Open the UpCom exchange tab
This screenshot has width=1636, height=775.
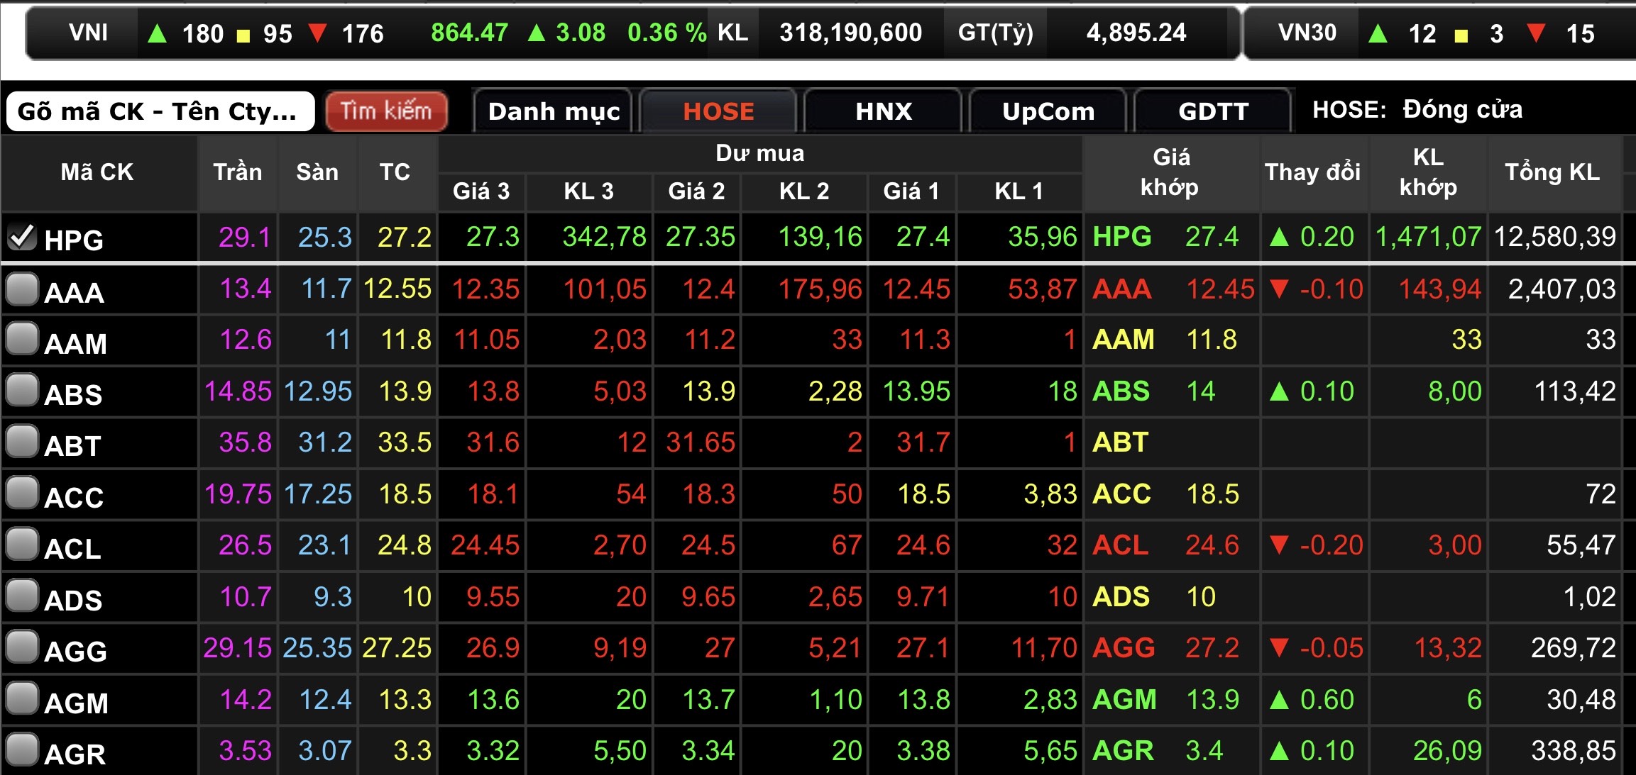(1048, 111)
